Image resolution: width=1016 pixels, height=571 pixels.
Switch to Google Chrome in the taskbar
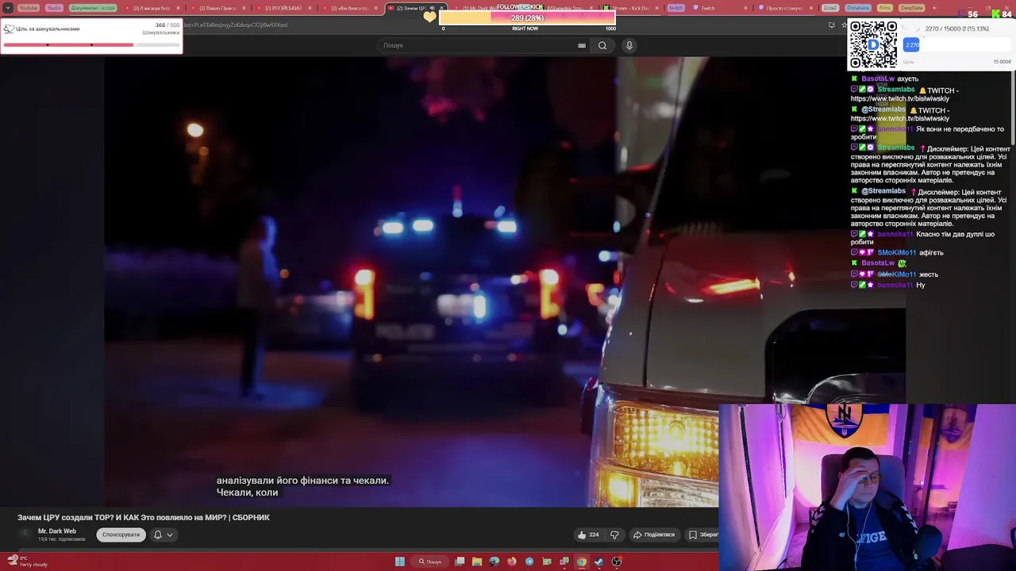tap(582, 561)
